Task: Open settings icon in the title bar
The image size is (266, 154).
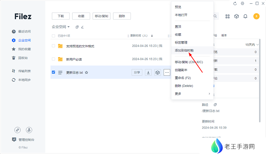Action: tap(243, 4)
